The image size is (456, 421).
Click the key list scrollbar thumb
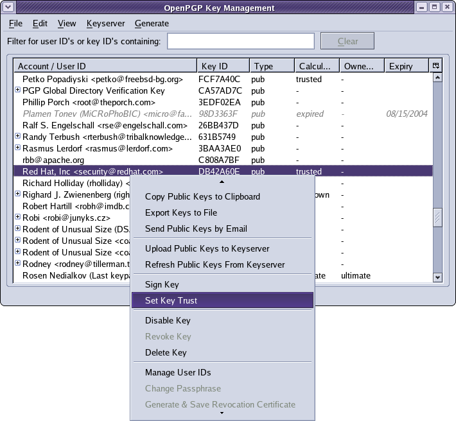coord(437,218)
